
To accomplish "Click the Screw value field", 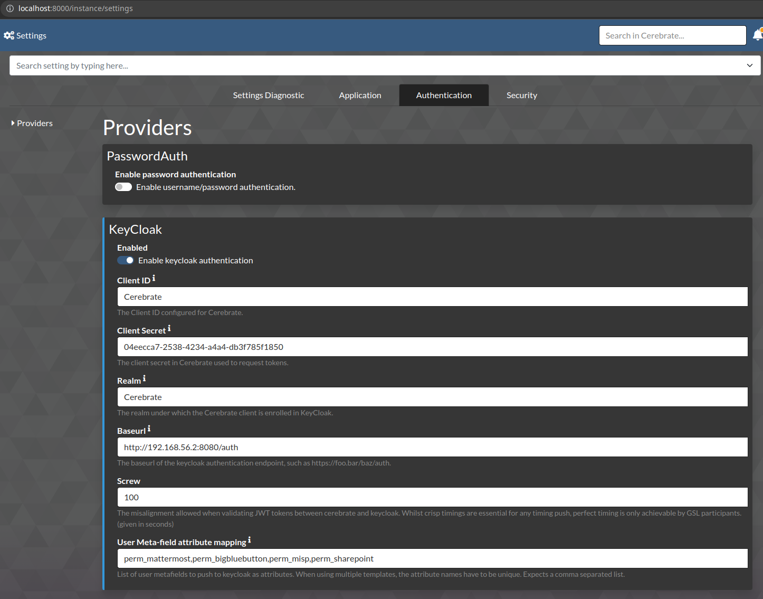I will [x=432, y=497].
